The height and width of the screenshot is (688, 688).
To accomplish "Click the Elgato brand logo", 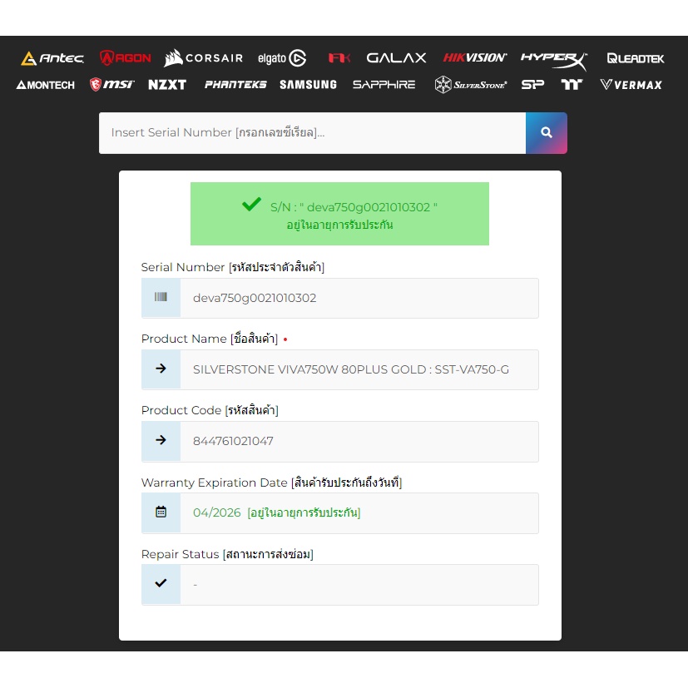I will coord(282,58).
